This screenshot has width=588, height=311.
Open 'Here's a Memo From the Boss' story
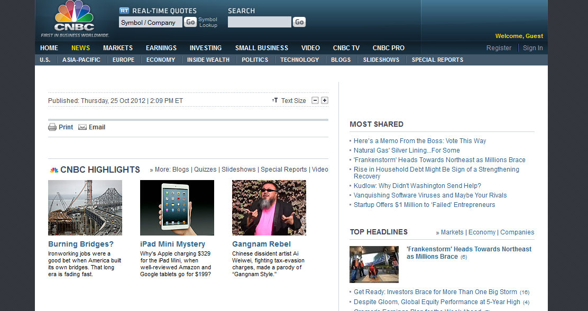(x=420, y=141)
